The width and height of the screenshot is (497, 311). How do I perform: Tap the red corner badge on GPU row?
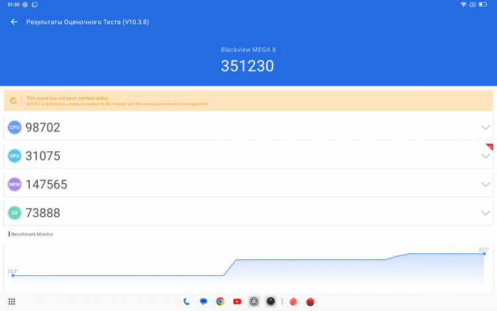[x=490, y=147]
